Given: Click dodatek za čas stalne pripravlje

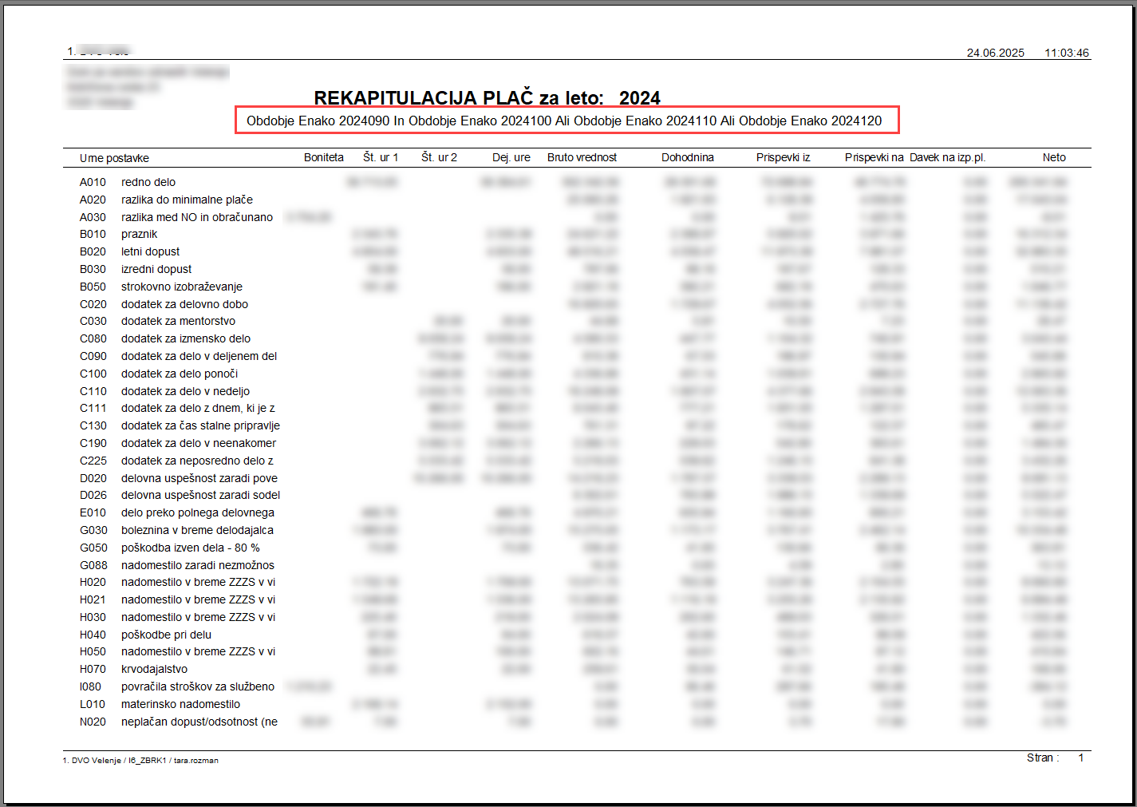Looking at the screenshot, I should (x=200, y=425).
